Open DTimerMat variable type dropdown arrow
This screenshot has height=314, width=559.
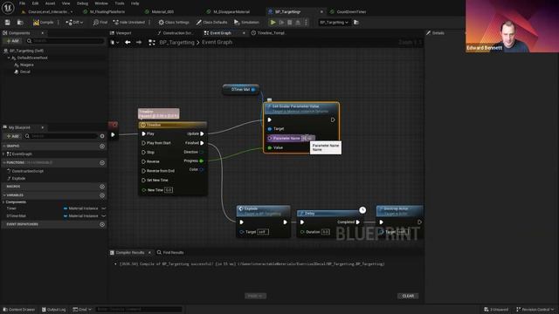104,215
